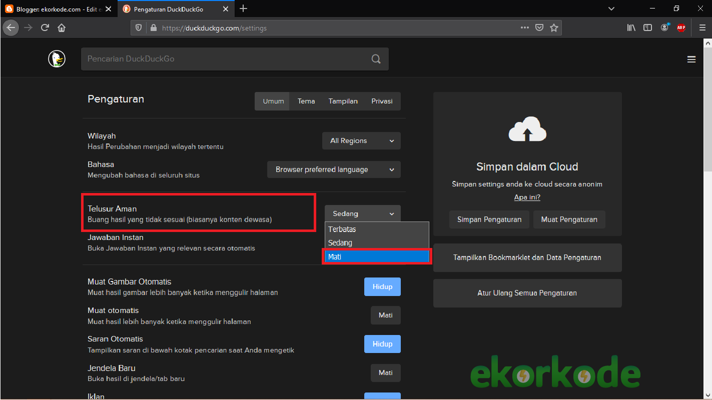
Task: Open the DuckDuckGo hamburger side menu
Action: [691, 59]
